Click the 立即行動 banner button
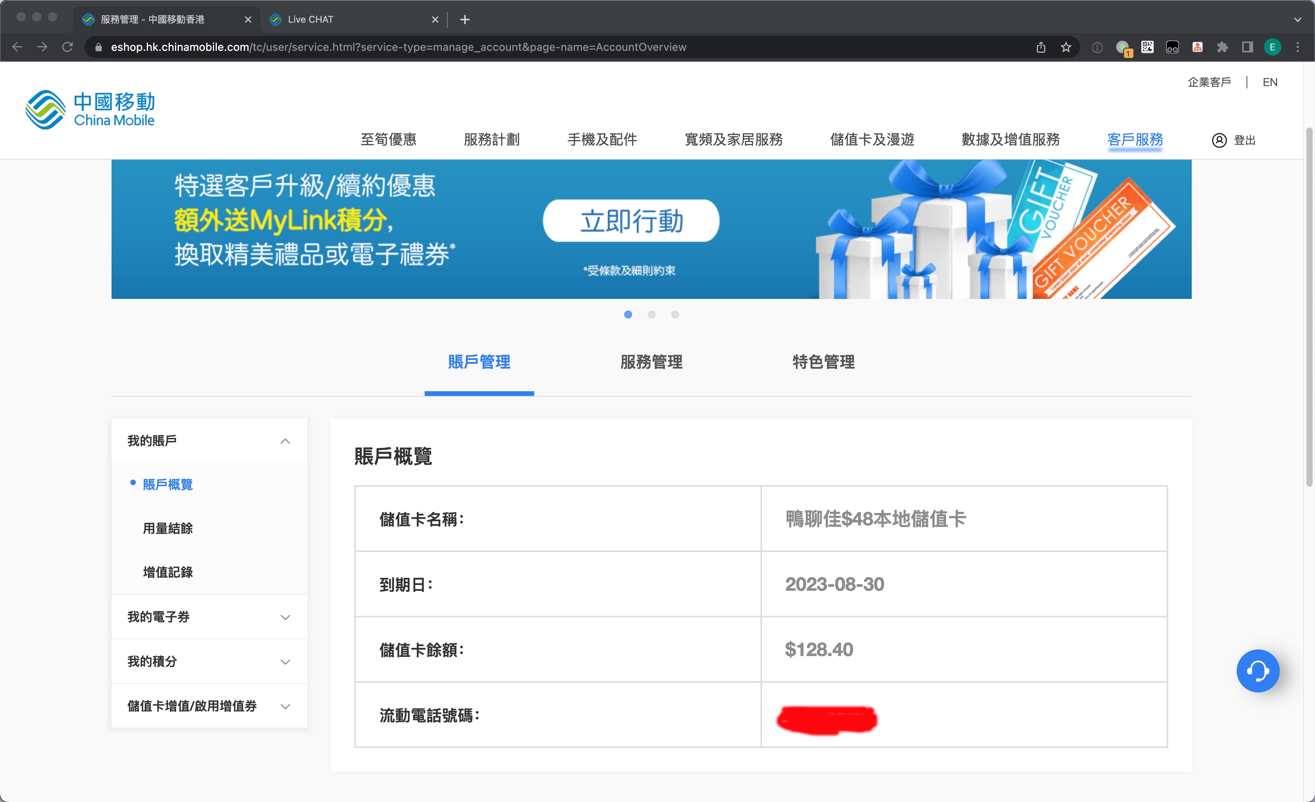The image size is (1315, 802). [x=631, y=221]
